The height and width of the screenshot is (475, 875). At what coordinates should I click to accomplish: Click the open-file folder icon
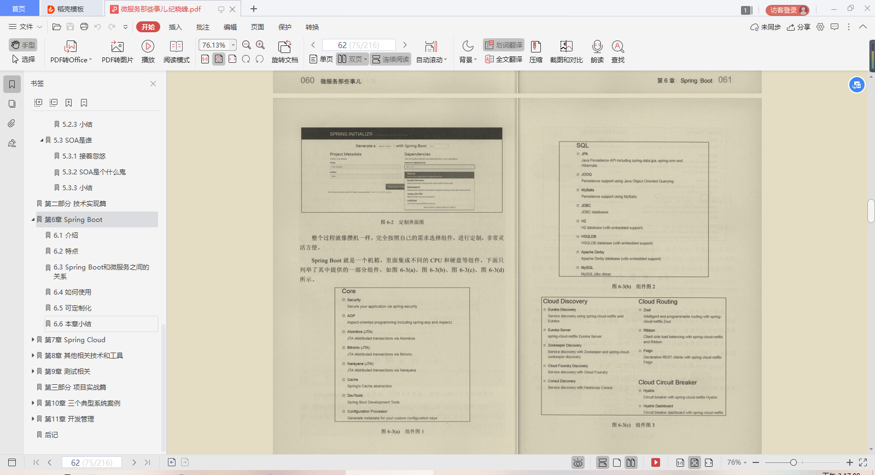coord(56,27)
